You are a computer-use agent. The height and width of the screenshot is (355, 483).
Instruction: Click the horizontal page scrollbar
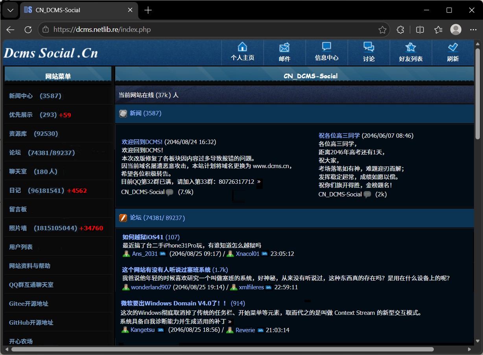click(223, 349)
